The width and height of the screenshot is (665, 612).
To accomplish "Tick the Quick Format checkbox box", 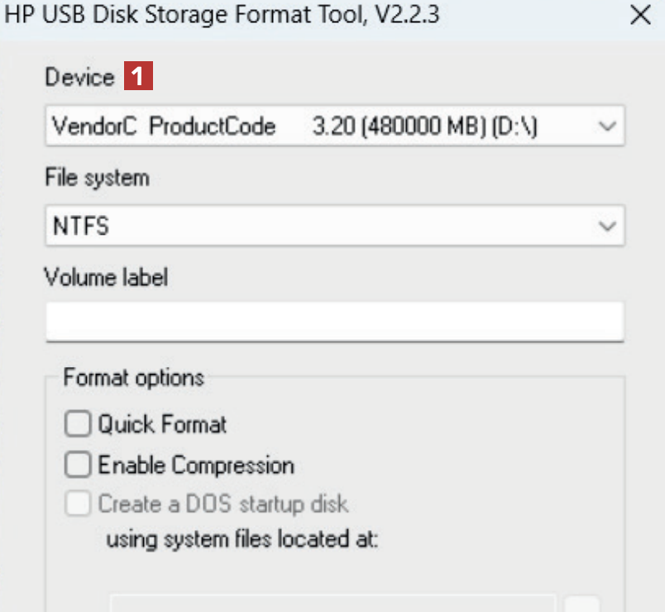I will coord(78,425).
